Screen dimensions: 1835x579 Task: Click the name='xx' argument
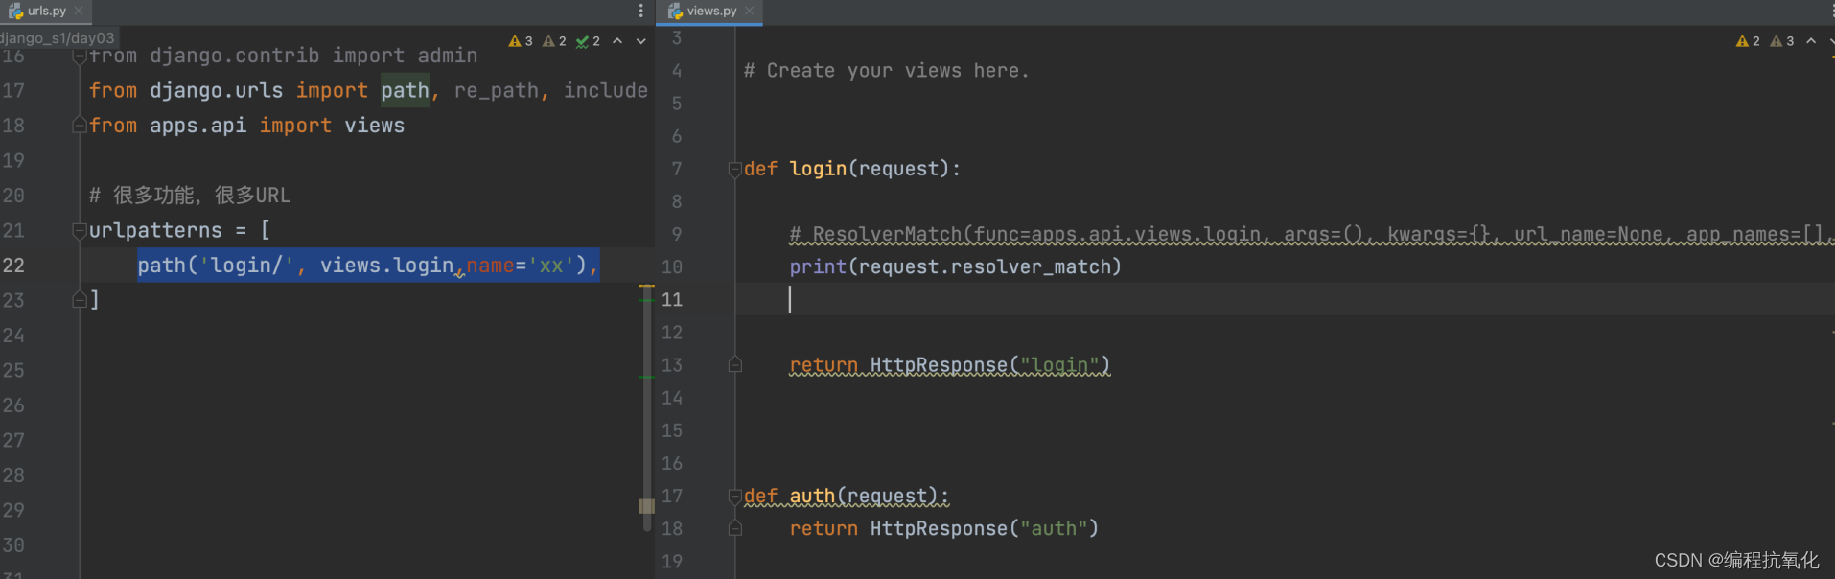[x=520, y=266]
